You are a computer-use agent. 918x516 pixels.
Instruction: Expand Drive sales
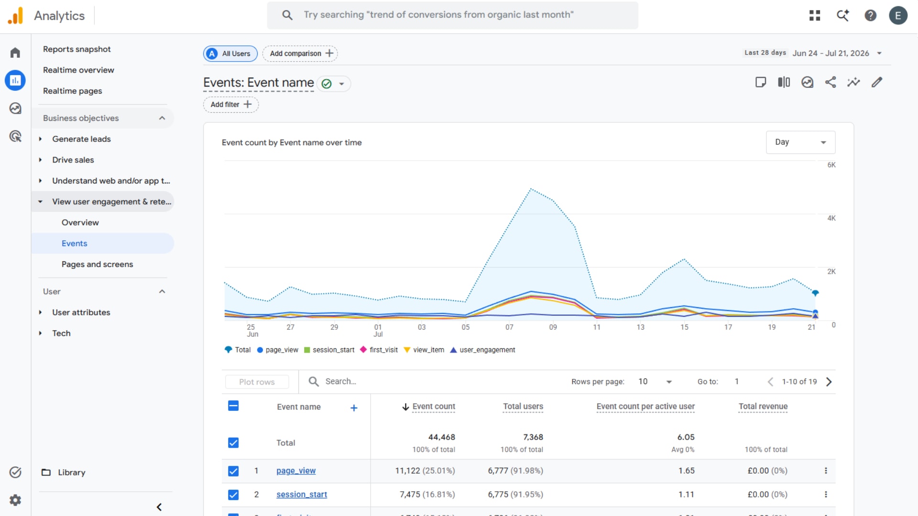tap(40, 160)
